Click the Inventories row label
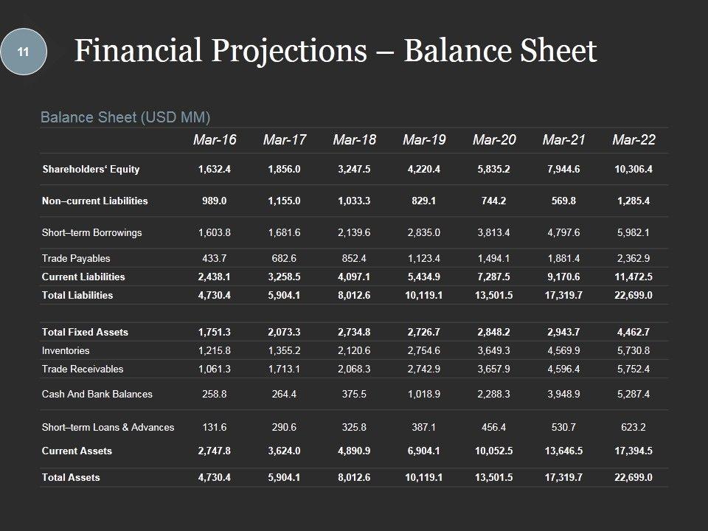The height and width of the screenshot is (531, 708). tap(66, 350)
